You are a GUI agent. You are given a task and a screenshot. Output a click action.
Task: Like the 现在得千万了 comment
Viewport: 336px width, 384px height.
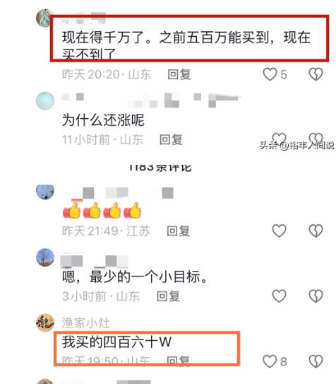pos(270,74)
